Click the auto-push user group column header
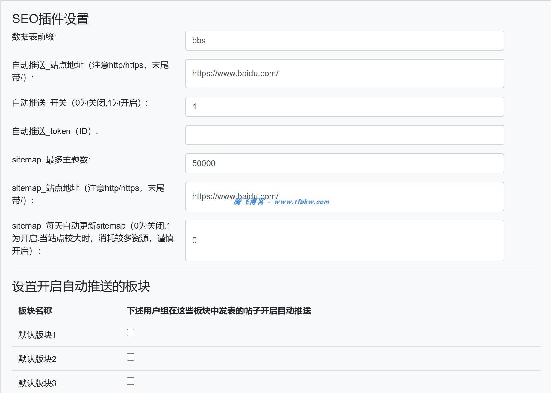This screenshot has height=393, width=551. pos(219,310)
